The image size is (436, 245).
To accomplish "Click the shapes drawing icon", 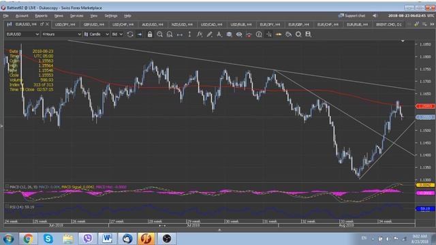I will point(289,34).
